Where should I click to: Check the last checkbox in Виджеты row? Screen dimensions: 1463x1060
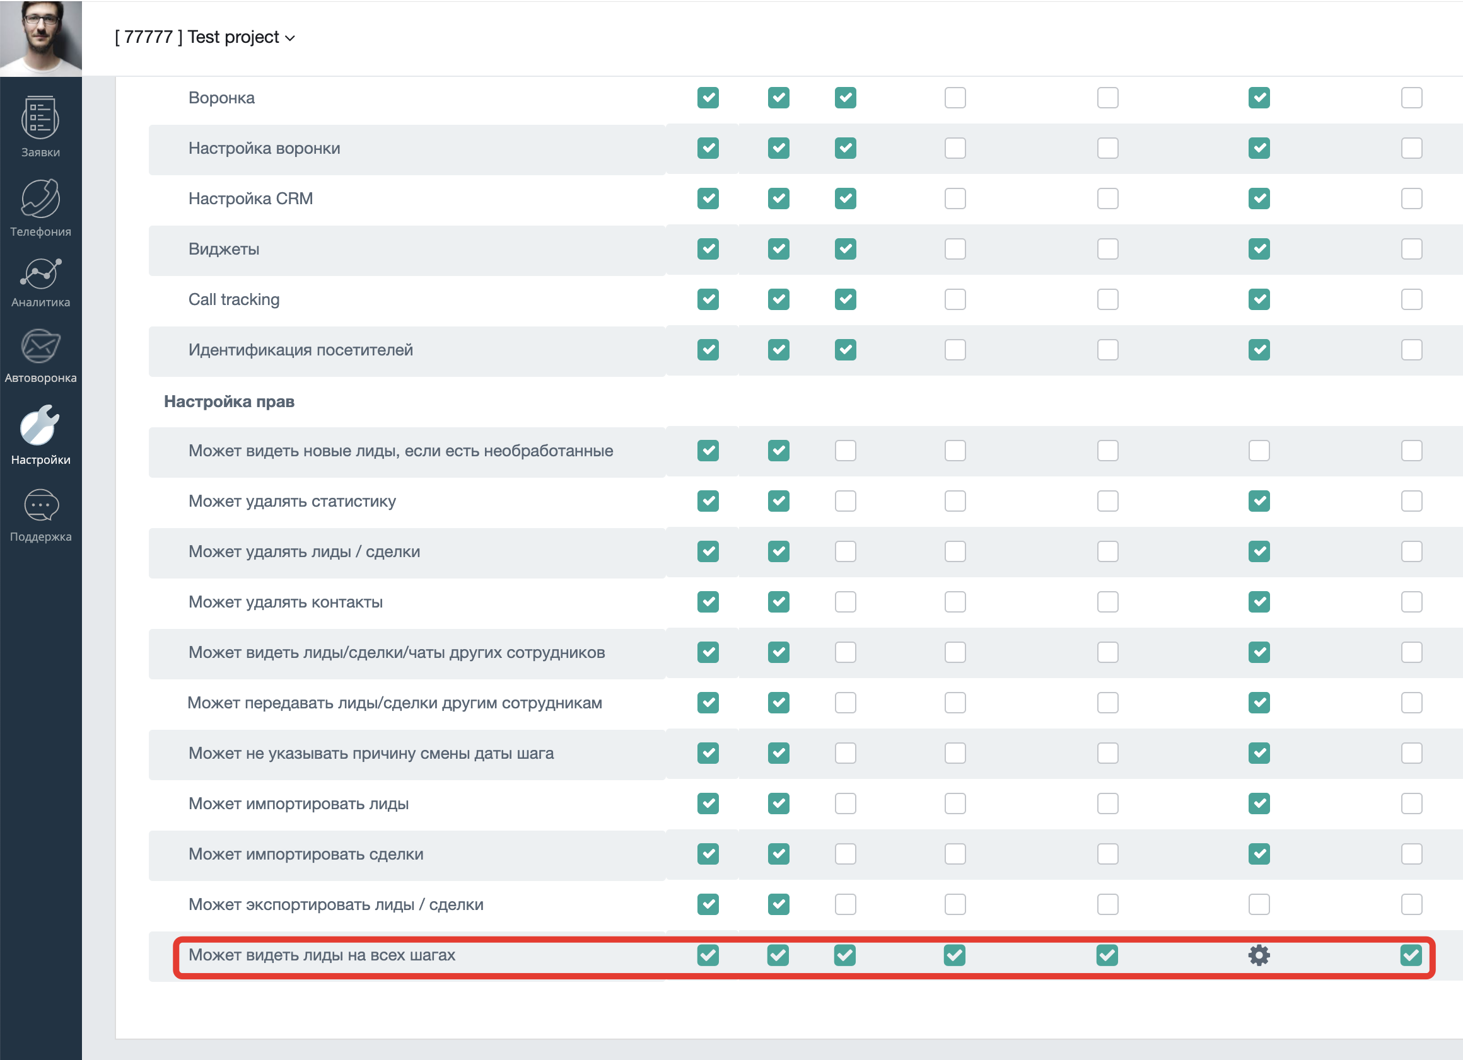tap(1411, 249)
